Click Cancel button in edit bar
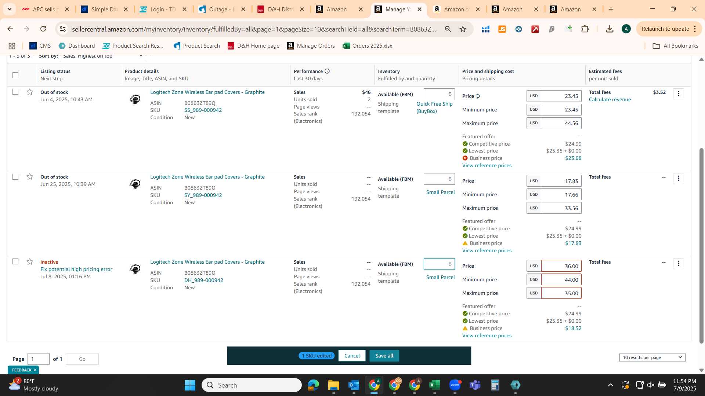 point(352,356)
